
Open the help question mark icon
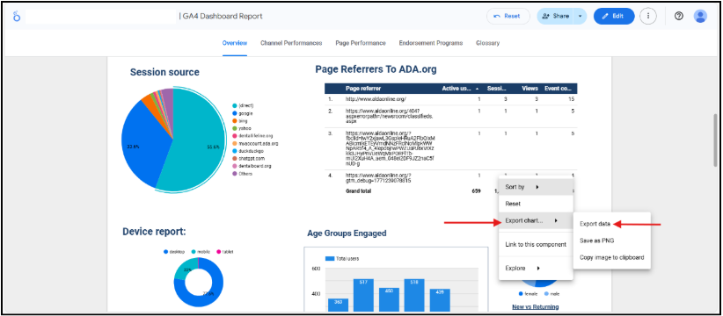679,16
